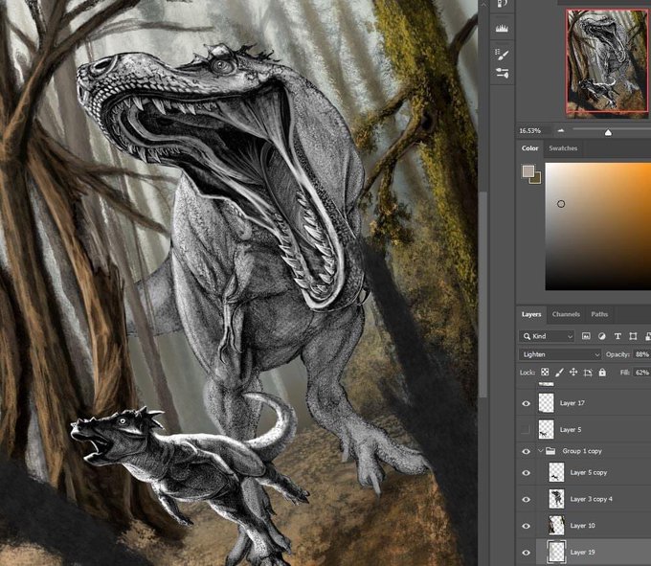Hide Layer 17
Screen dimensions: 651x566
[526, 403]
